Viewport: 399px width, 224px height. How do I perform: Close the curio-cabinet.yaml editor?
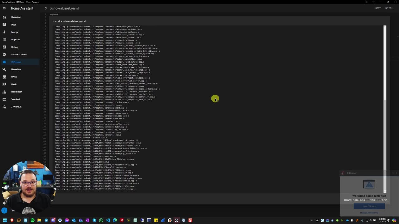[46, 8]
